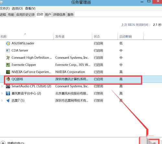
Task: Open the 查看(V) menu
Action: (30, 8)
